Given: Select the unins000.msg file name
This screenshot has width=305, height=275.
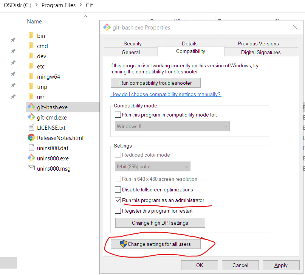Looking at the screenshot, I should [x=54, y=169].
